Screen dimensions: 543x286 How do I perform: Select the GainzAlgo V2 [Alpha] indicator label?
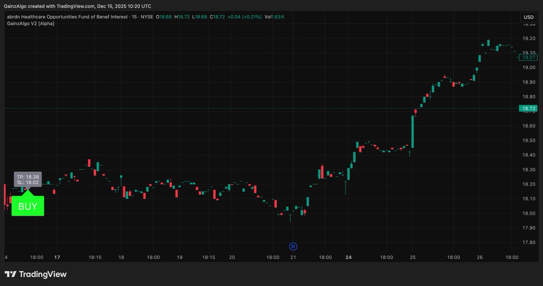[x=30, y=23]
